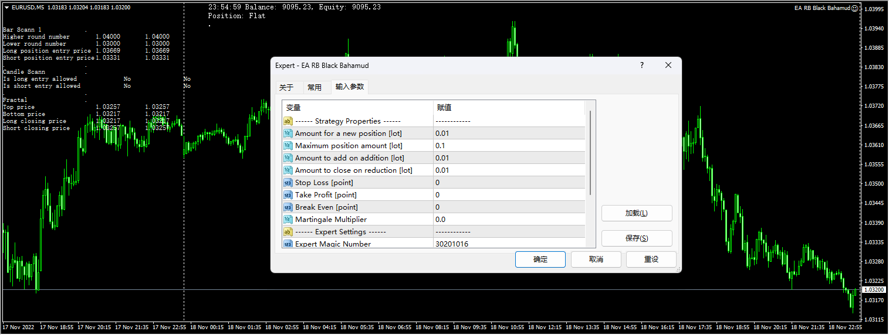Viewport: 889px width, 335px height.
Task: Click the EA smiley face icon on chart
Action: point(855,8)
